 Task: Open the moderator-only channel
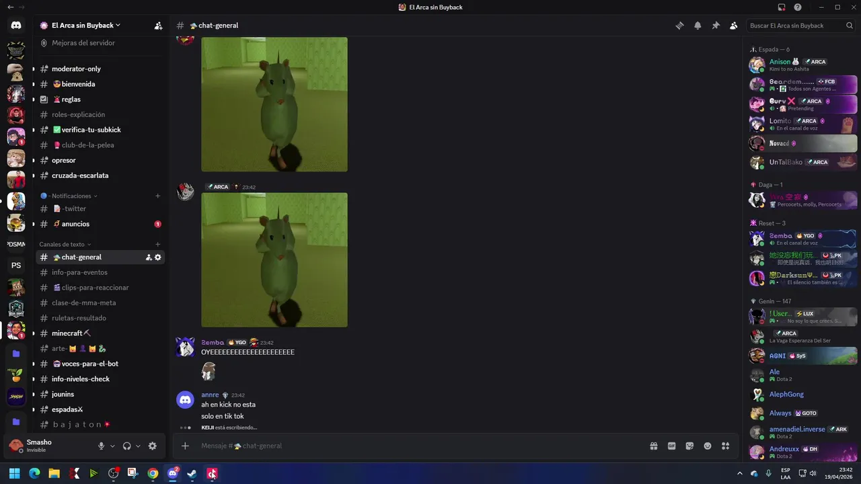tap(100, 69)
